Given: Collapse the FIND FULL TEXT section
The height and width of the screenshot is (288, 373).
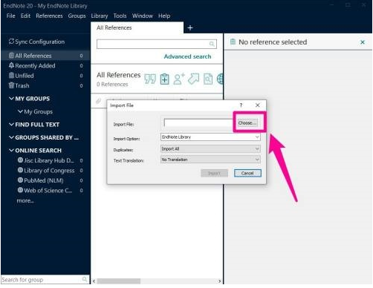Looking at the screenshot, I should pos(11,125).
